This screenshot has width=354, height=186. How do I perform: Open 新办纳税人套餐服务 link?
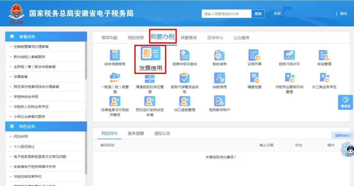(x=29, y=57)
